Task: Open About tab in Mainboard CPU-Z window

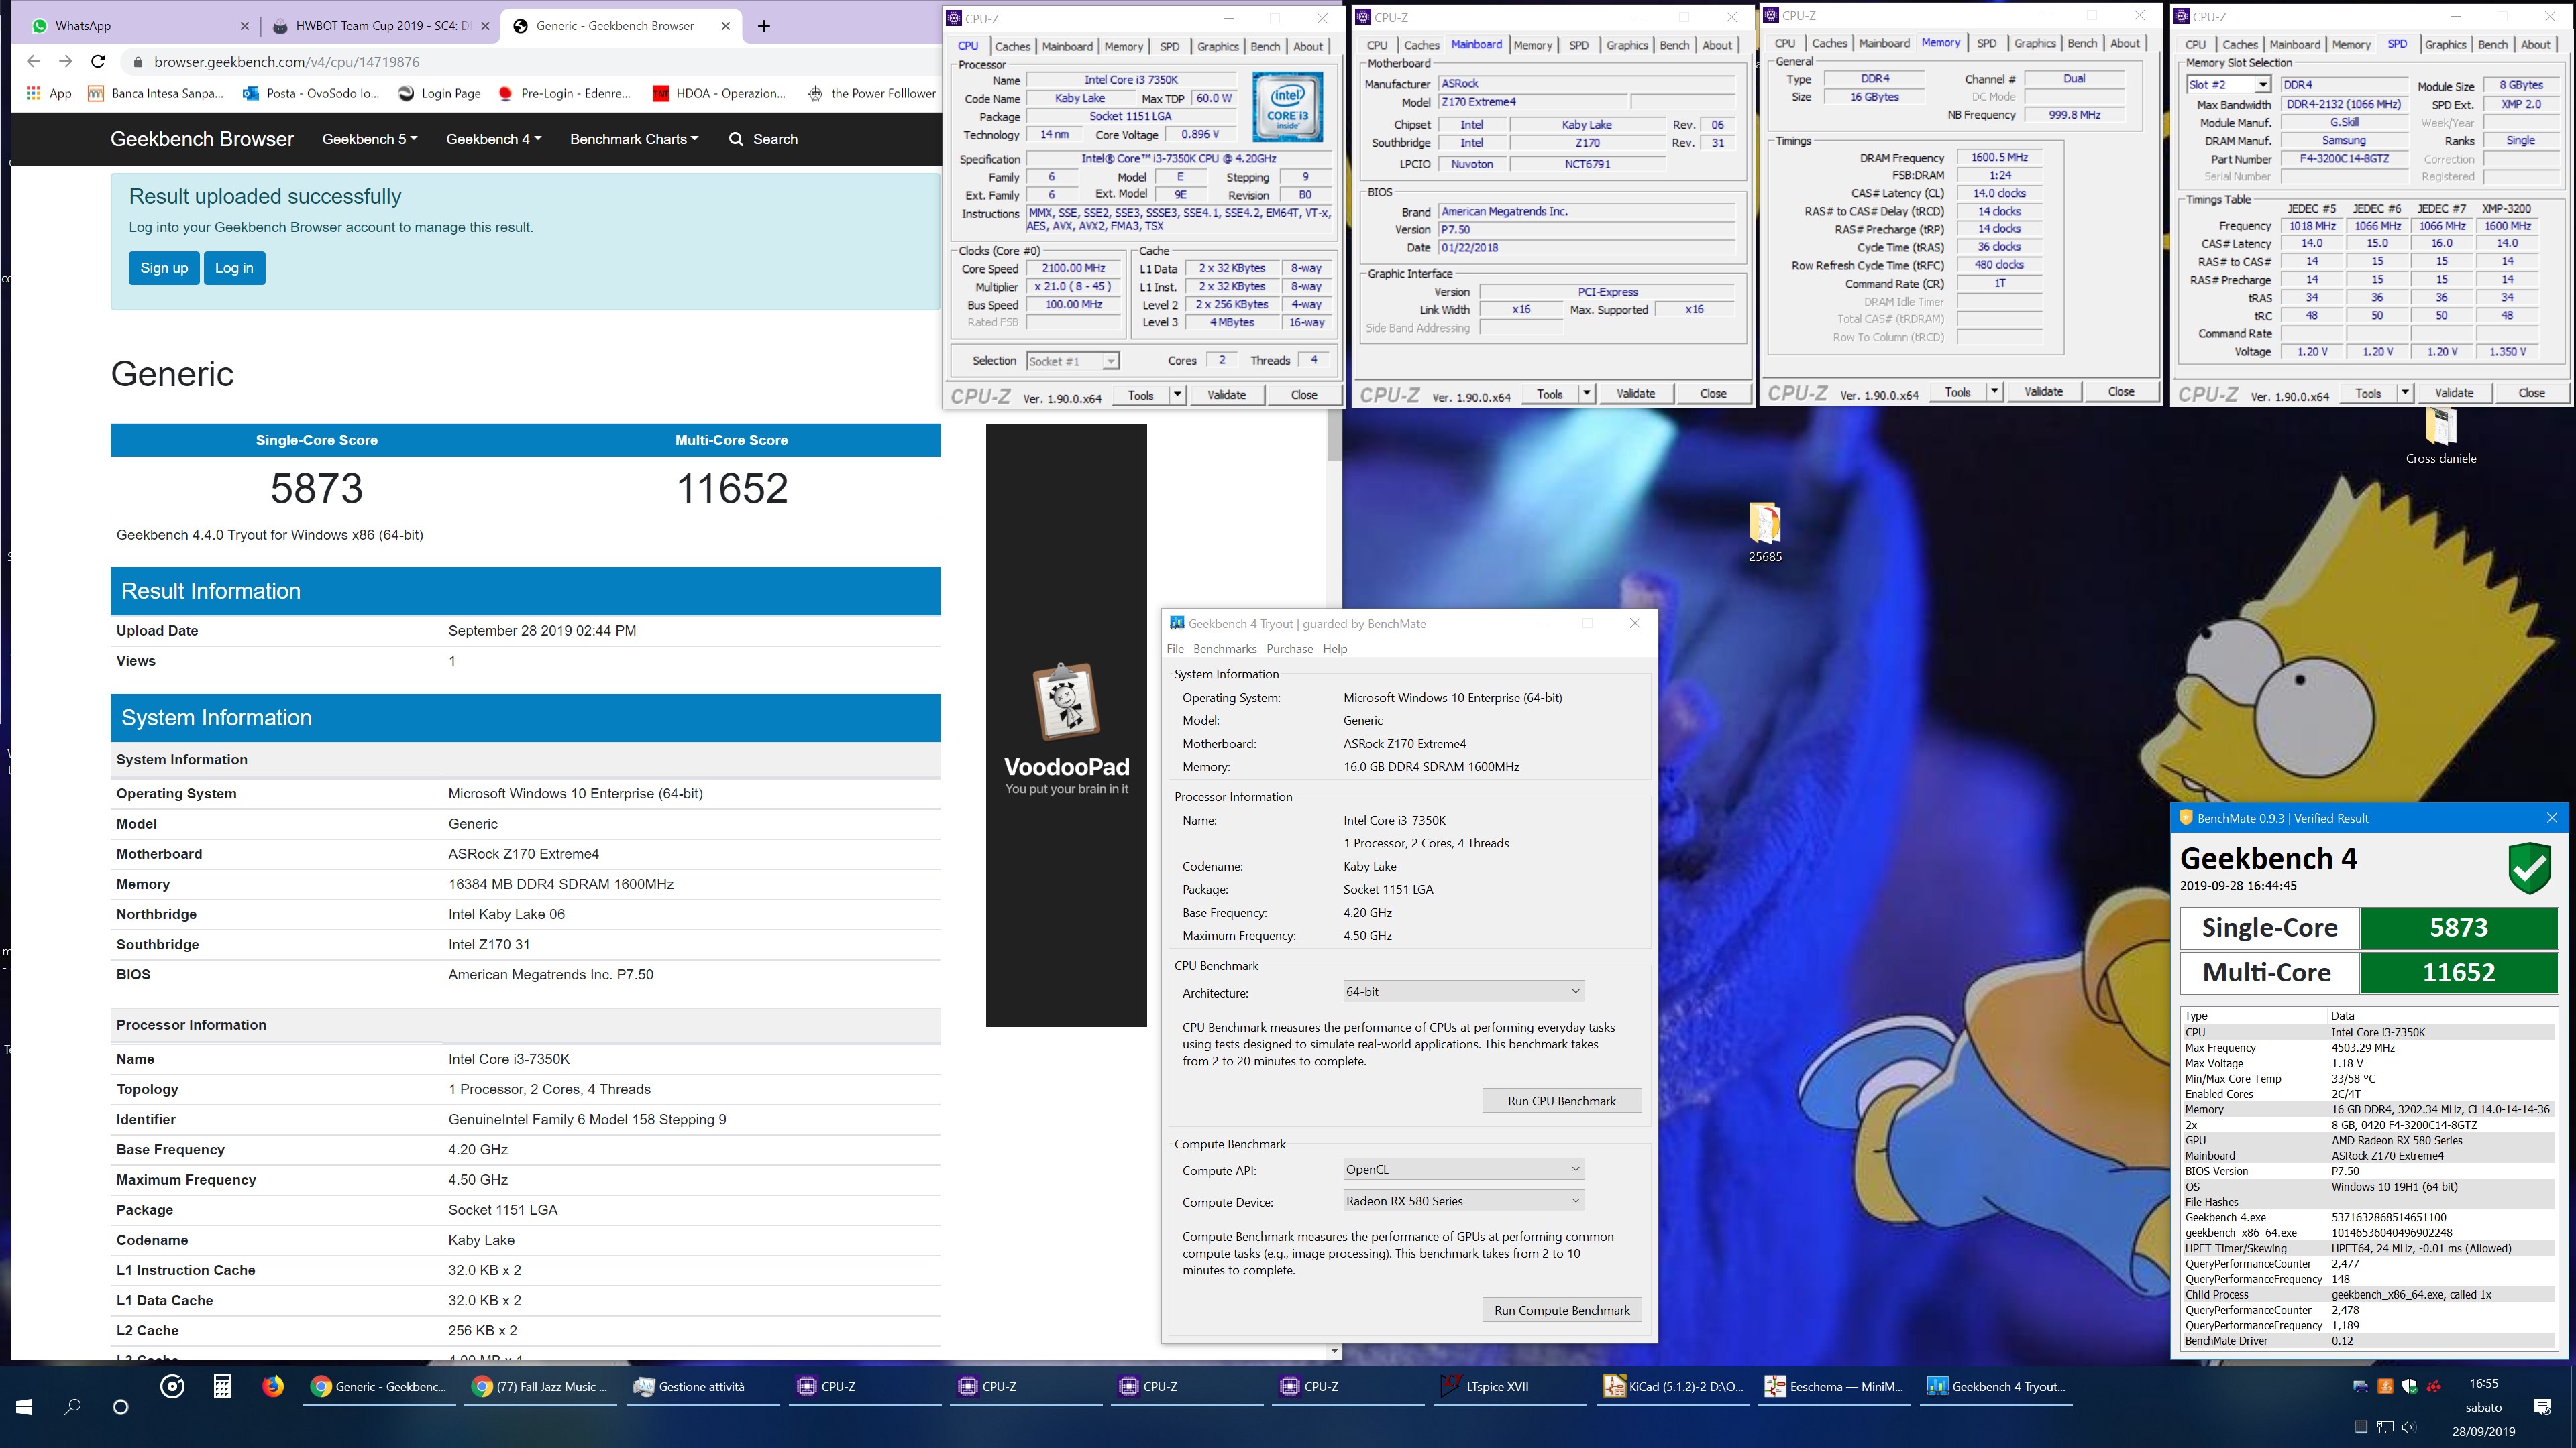Action: click(x=1717, y=45)
